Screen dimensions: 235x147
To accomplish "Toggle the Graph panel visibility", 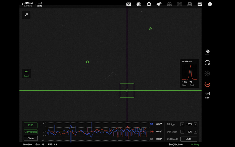I will pos(26,73).
